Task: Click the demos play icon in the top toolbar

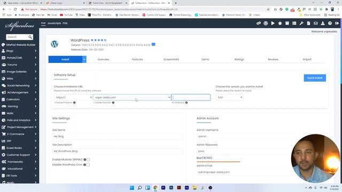Action: coord(273,23)
